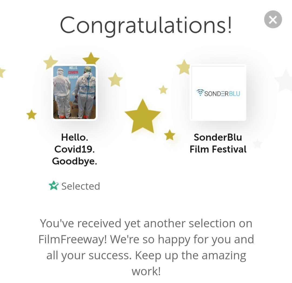Open the SonderBlu logo thumbnail

218,93
